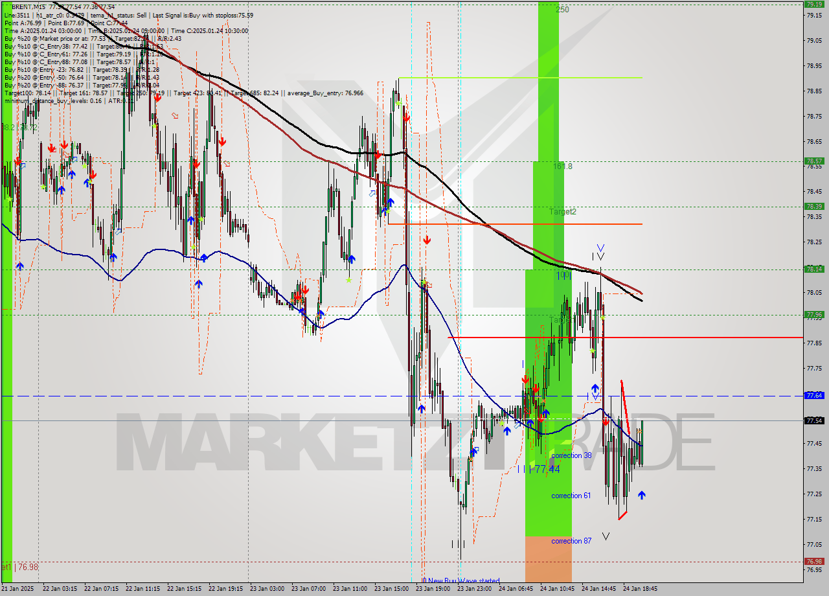Image resolution: width=829 pixels, height=596 pixels.
Task: Click the green 79.19 price tag
Action: 813,3
